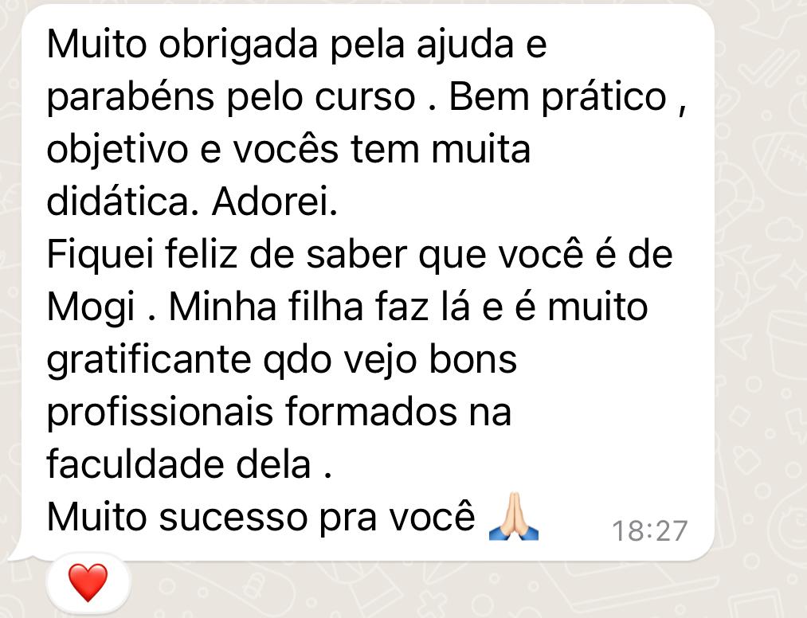Click the word "Adorei." in the message

[x=274, y=201]
